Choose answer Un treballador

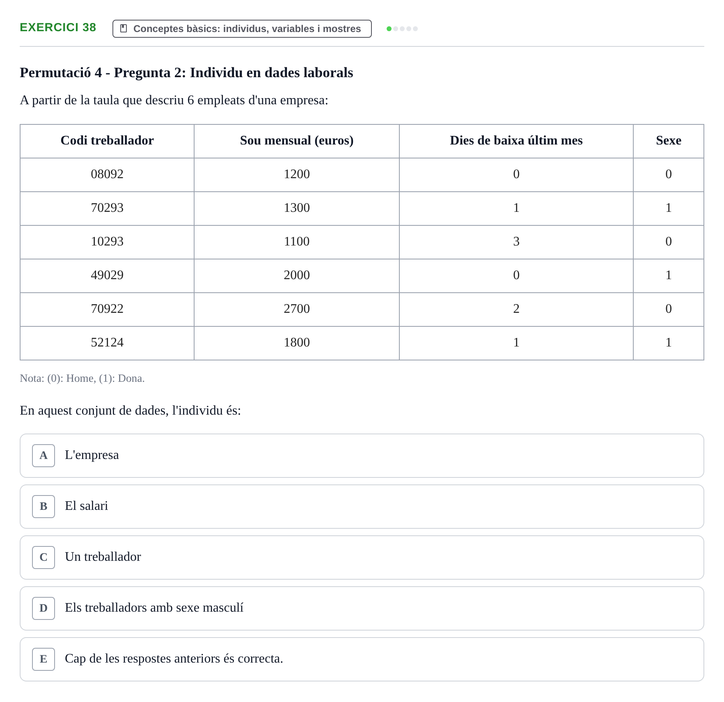click(362, 557)
